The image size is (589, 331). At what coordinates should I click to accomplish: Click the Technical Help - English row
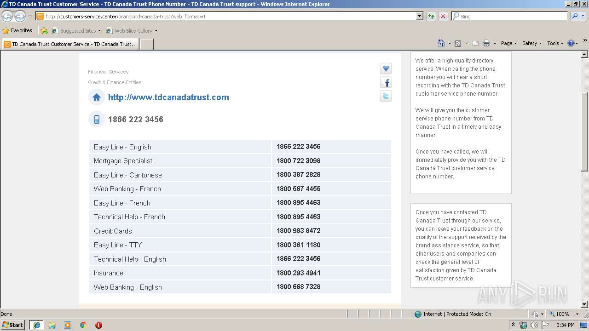(240, 259)
